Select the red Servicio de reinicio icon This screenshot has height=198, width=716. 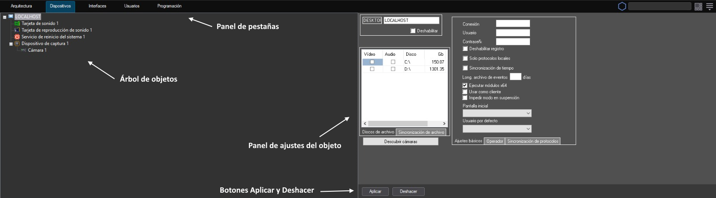click(17, 37)
